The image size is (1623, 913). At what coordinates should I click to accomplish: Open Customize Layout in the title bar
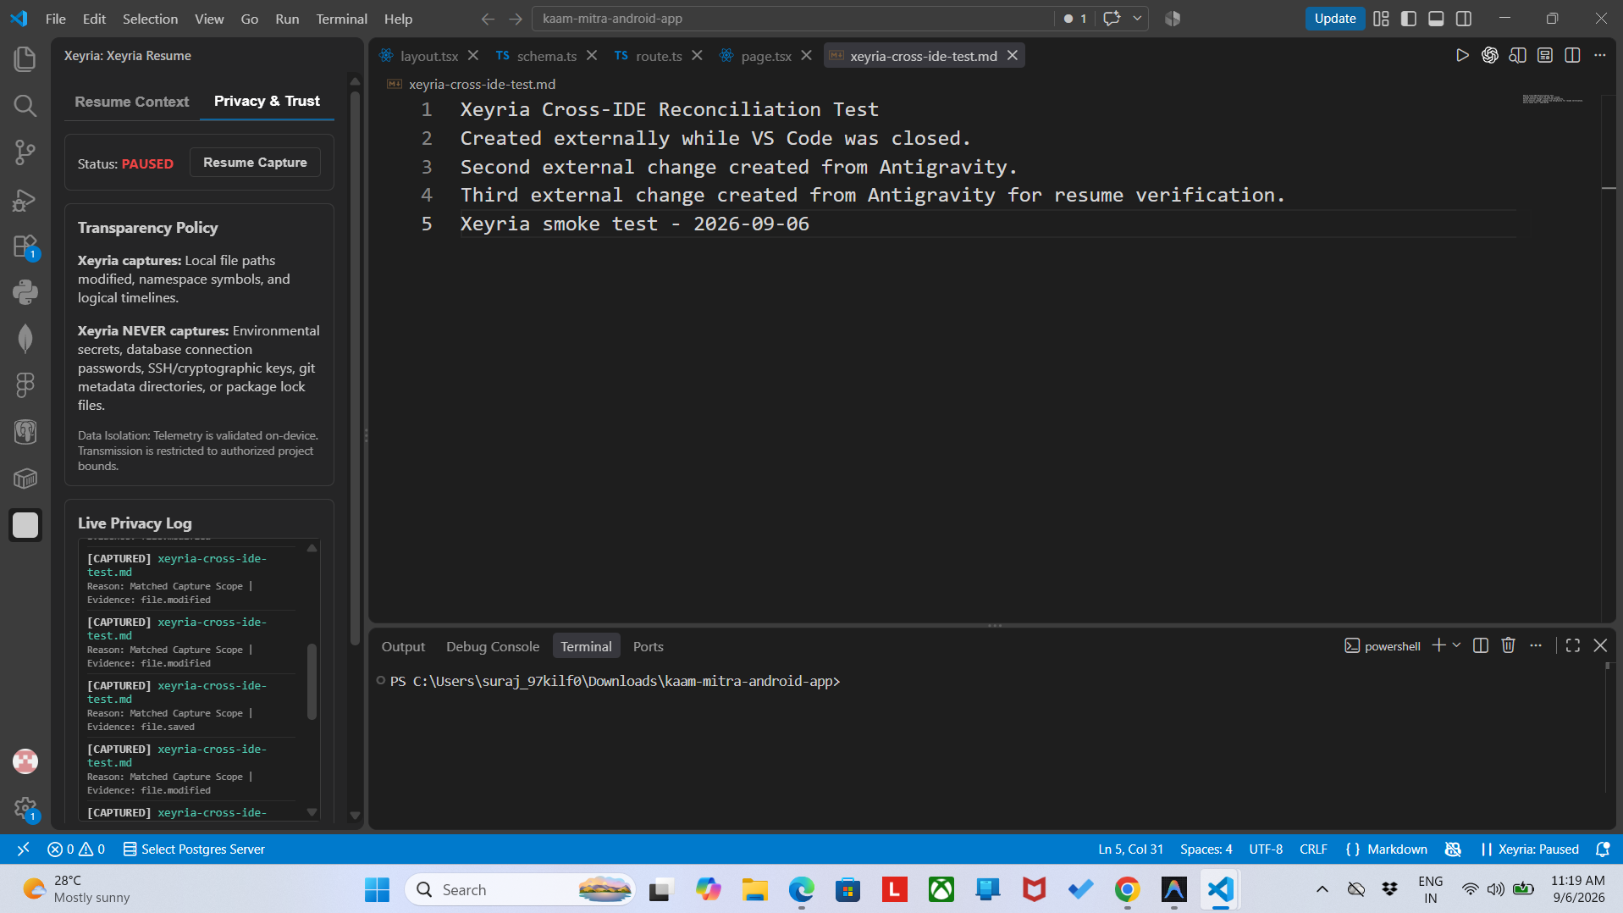click(1381, 19)
